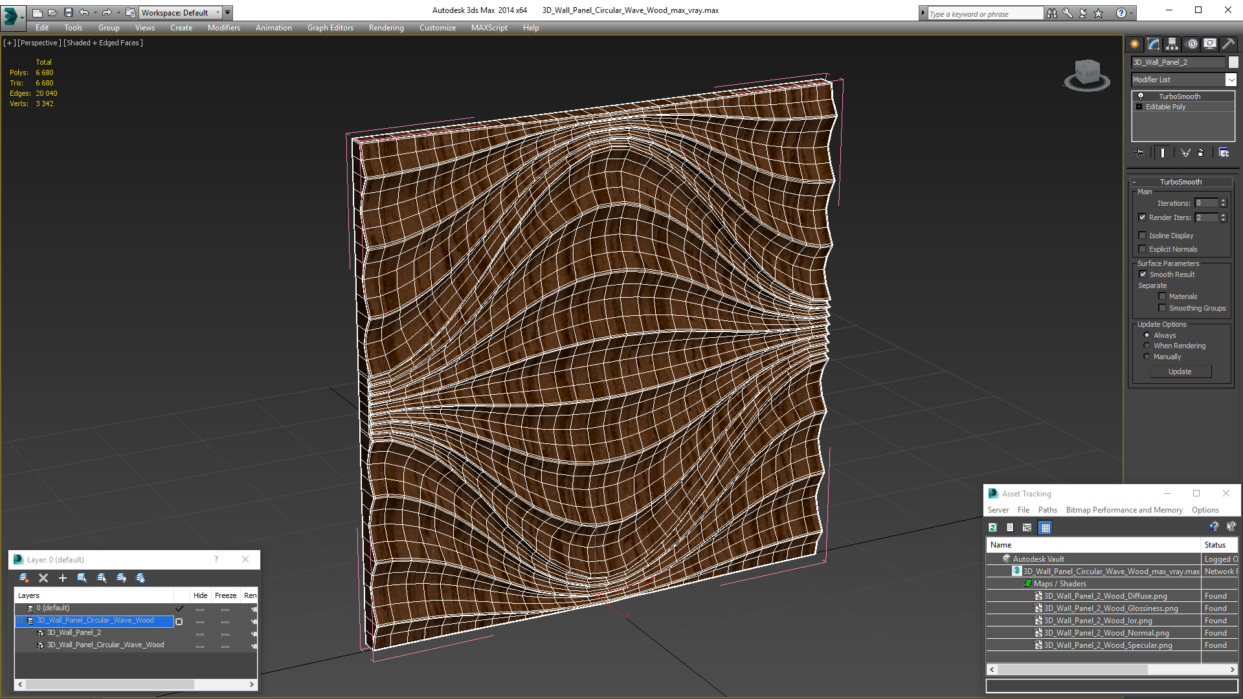Click Add Selected Objects plus icon
Screen dimensions: 1243x699
point(63,578)
